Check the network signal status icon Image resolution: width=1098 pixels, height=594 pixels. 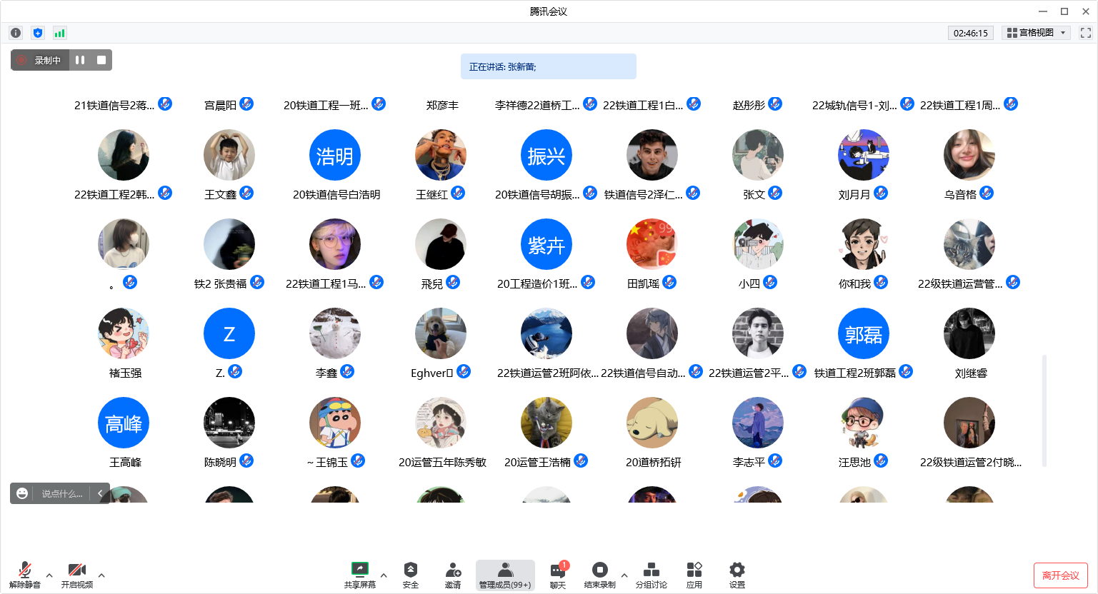pos(60,33)
